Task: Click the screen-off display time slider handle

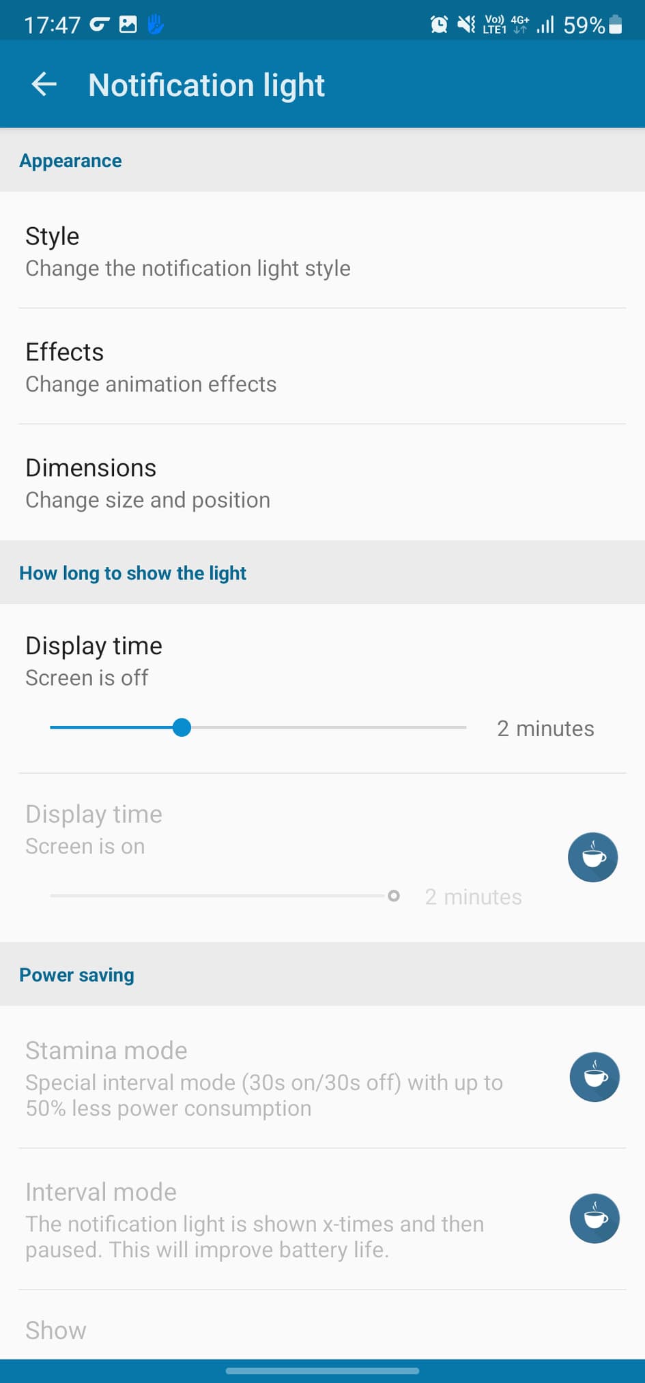Action: click(x=182, y=727)
